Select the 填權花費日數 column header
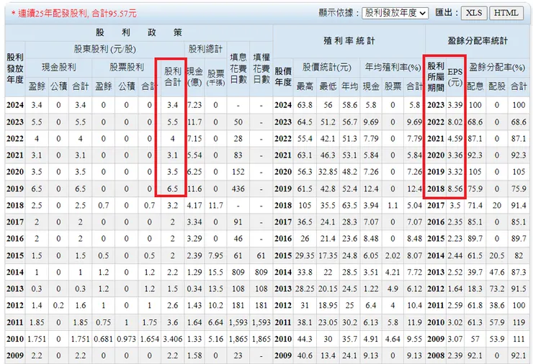533x364 pixels. click(261, 68)
